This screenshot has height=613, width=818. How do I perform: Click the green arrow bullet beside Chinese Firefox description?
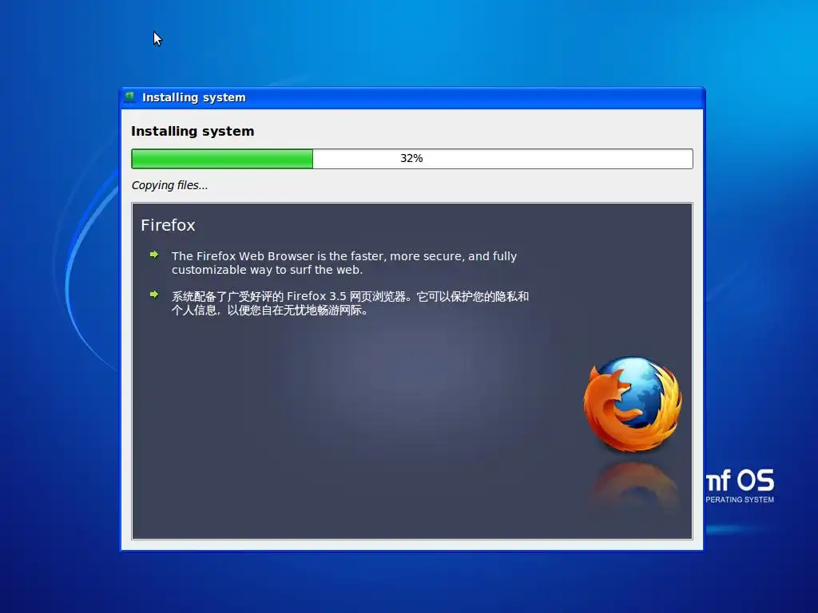click(154, 295)
